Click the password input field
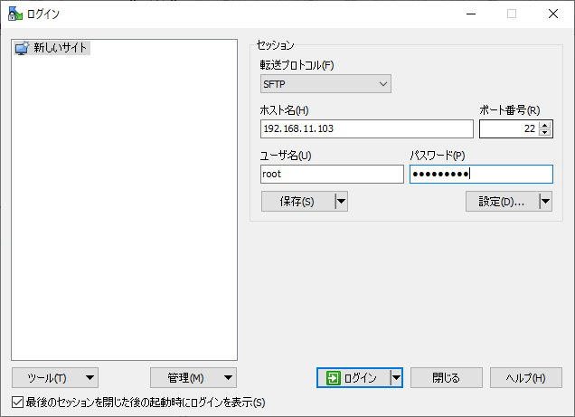 (x=481, y=174)
